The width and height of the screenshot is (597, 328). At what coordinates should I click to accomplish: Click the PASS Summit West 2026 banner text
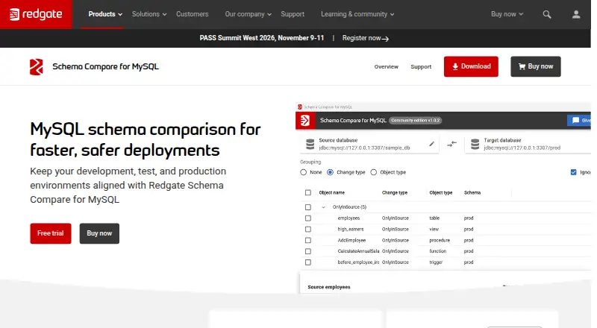[x=262, y=38]
